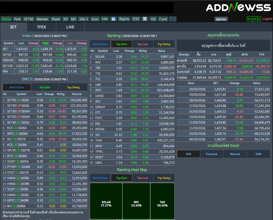Open the Biglots menu item
The width and height of the screenshot is (273, 220).
pos(124,19)
